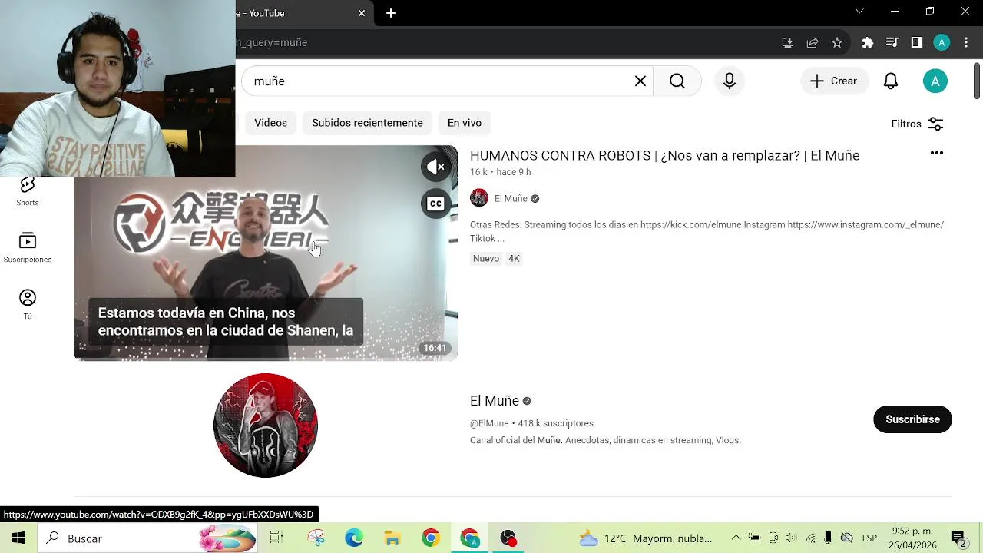The width and height of the screenshot is (983, 553).
Task: Click the Nuevo badge on the video
Action: point(486,259)
